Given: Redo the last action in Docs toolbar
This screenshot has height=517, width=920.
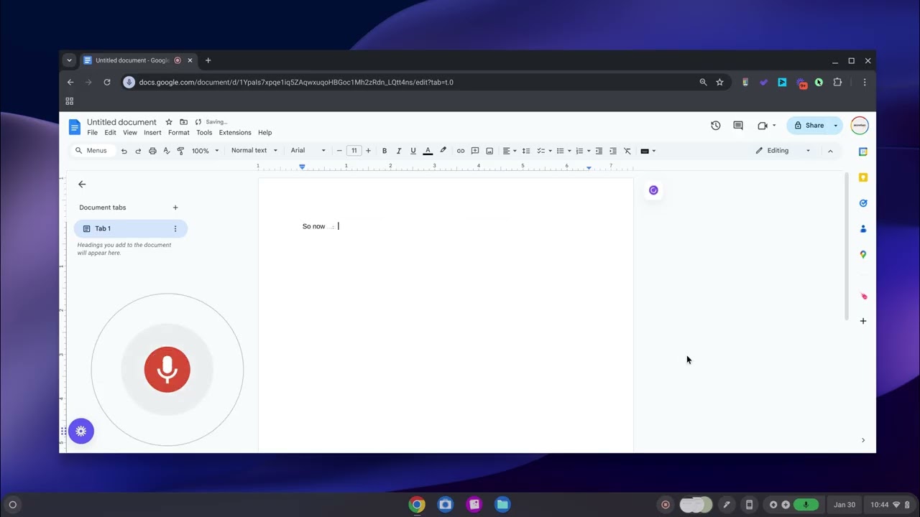Looking at the screenshot, I should pos(138,151).
